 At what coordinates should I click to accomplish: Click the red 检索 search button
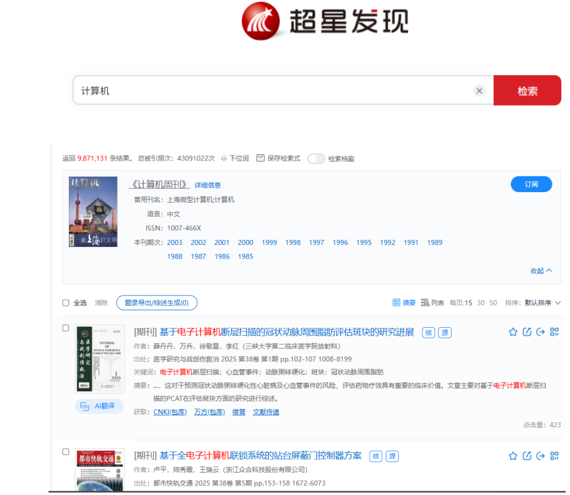click(x=527, y=90)
